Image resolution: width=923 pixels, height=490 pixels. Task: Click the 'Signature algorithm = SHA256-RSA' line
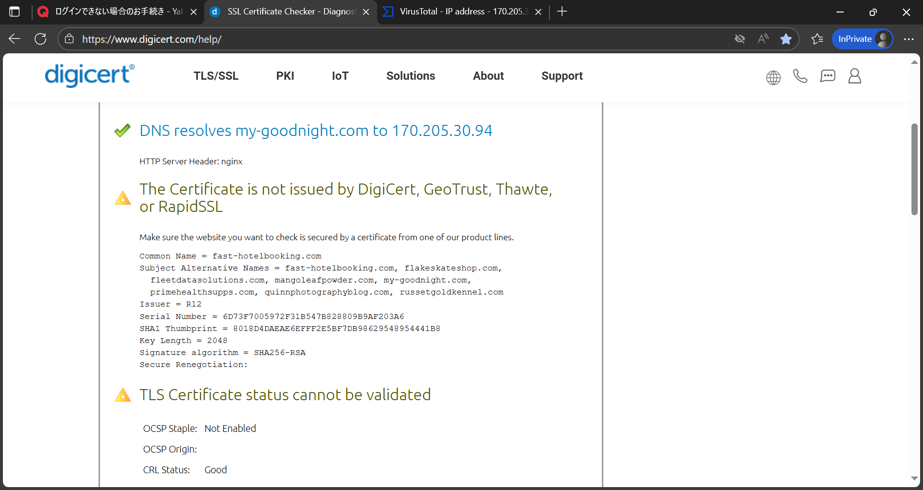[223, 353]
